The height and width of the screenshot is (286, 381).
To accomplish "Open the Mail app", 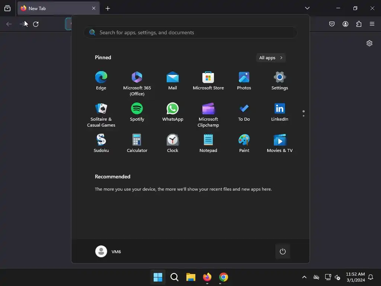I will (173, 81).
